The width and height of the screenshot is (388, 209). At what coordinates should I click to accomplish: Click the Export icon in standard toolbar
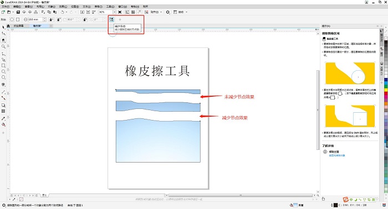[x=88, y=12]
